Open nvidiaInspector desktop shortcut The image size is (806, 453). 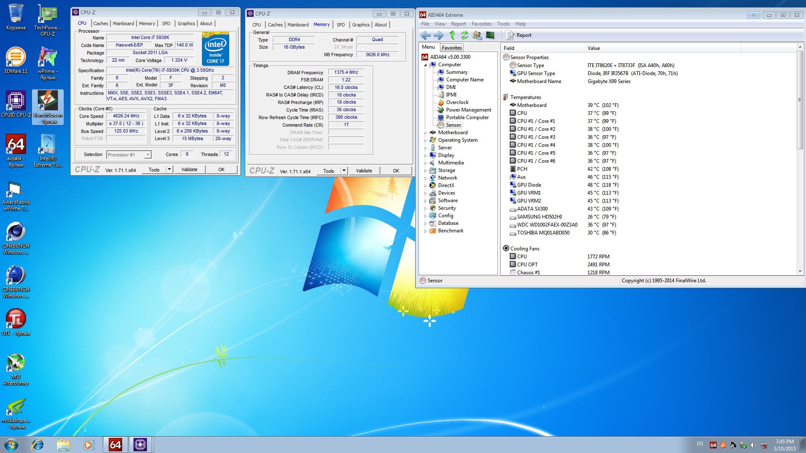click(16, 413)
